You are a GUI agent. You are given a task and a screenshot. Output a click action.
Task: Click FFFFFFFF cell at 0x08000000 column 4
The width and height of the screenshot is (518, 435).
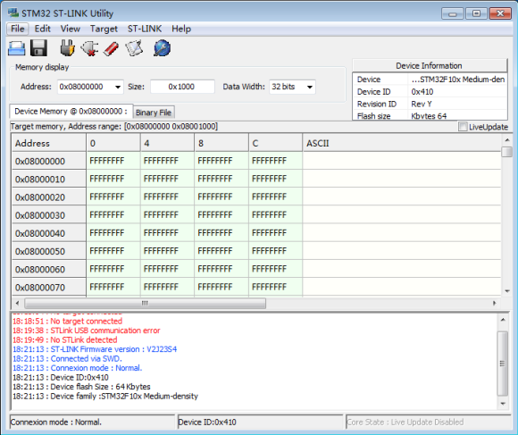click(168, 161)
